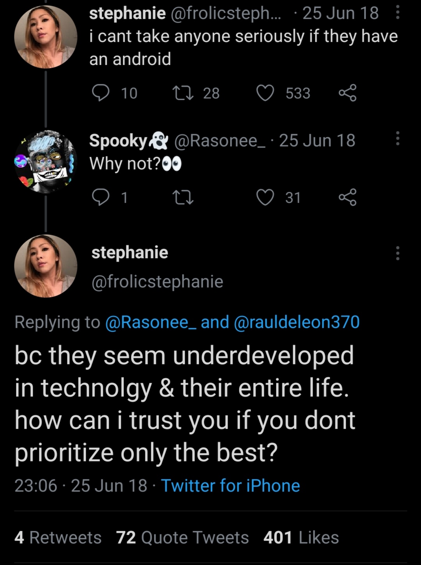
Task: Open more options for the main reply tweet
Action: tap(398, 253)
